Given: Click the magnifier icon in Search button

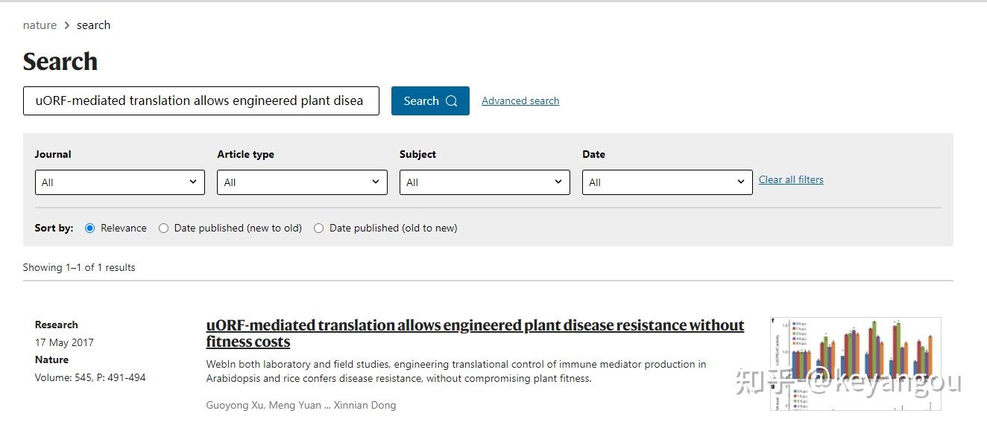Looking at the screenshot, I should click(452, 101).
